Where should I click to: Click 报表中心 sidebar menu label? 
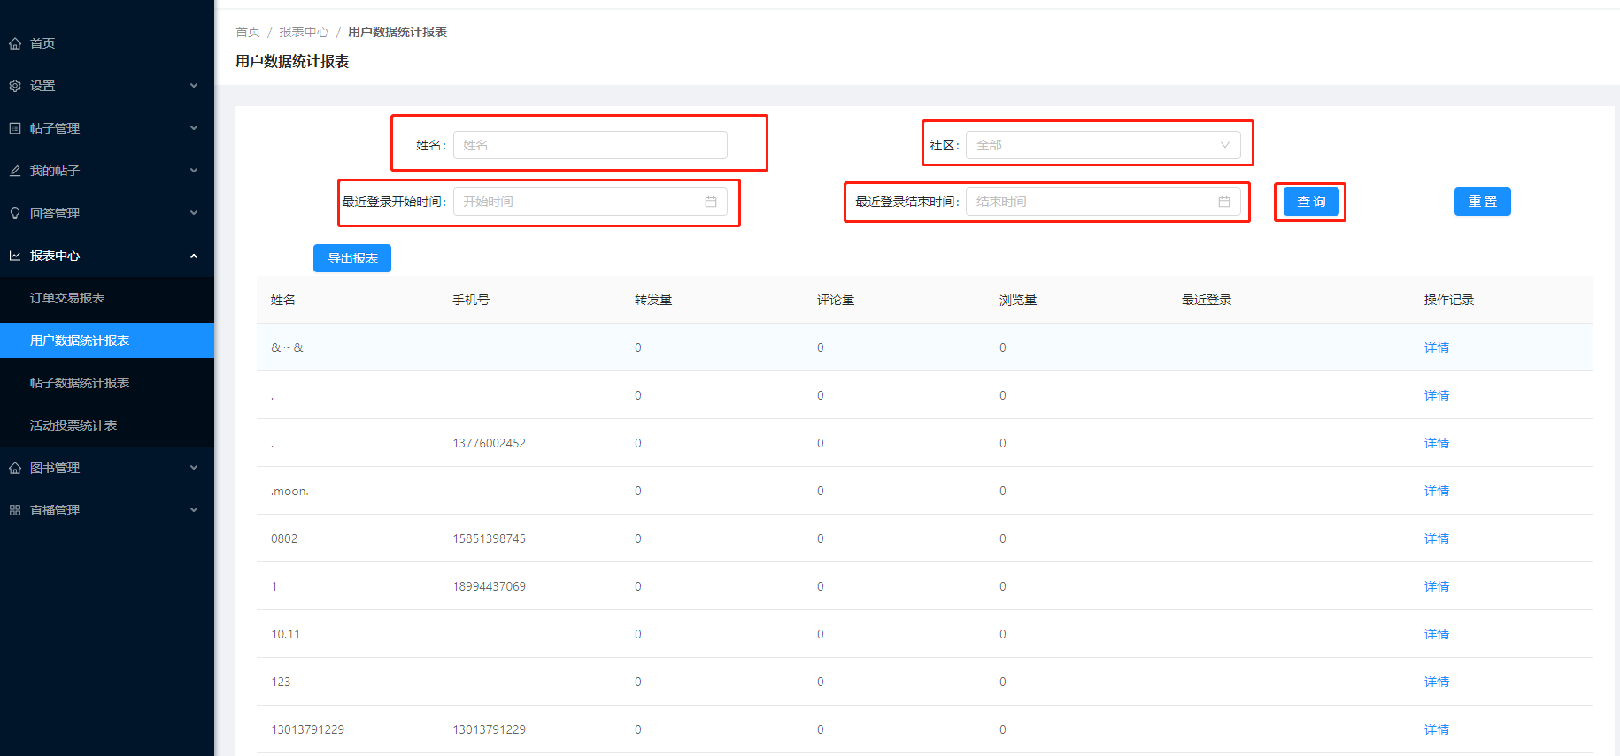[55, 256]
